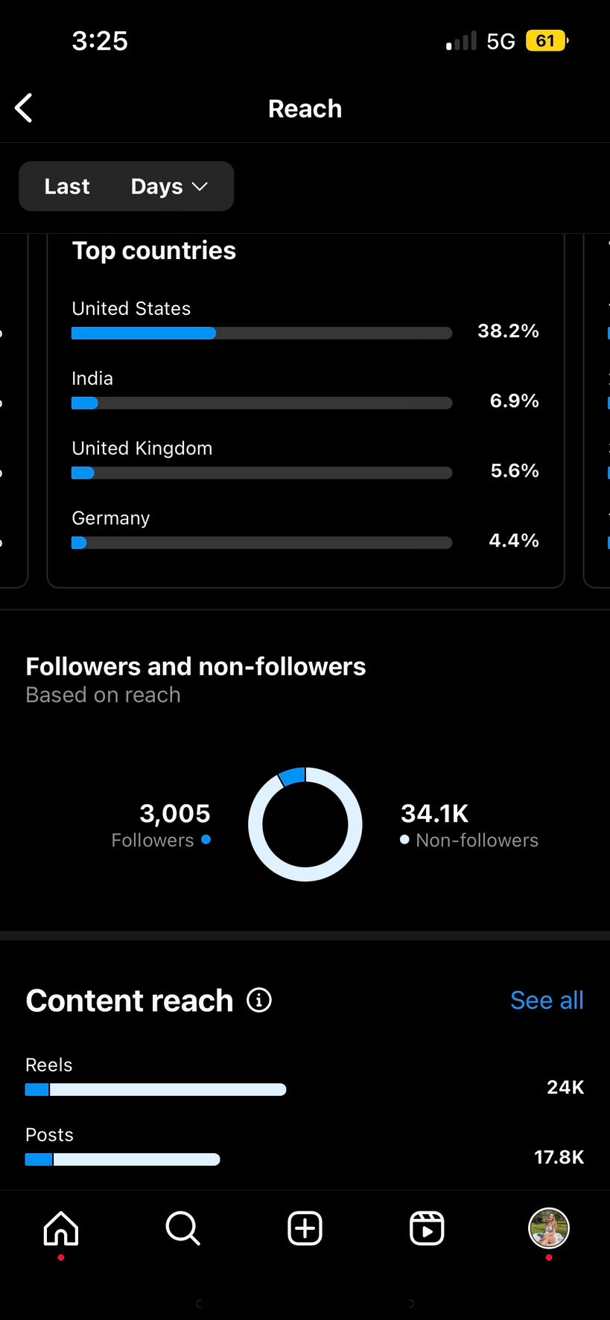Tap the 34.1K Non-followers count

click(x=435, y=814)
